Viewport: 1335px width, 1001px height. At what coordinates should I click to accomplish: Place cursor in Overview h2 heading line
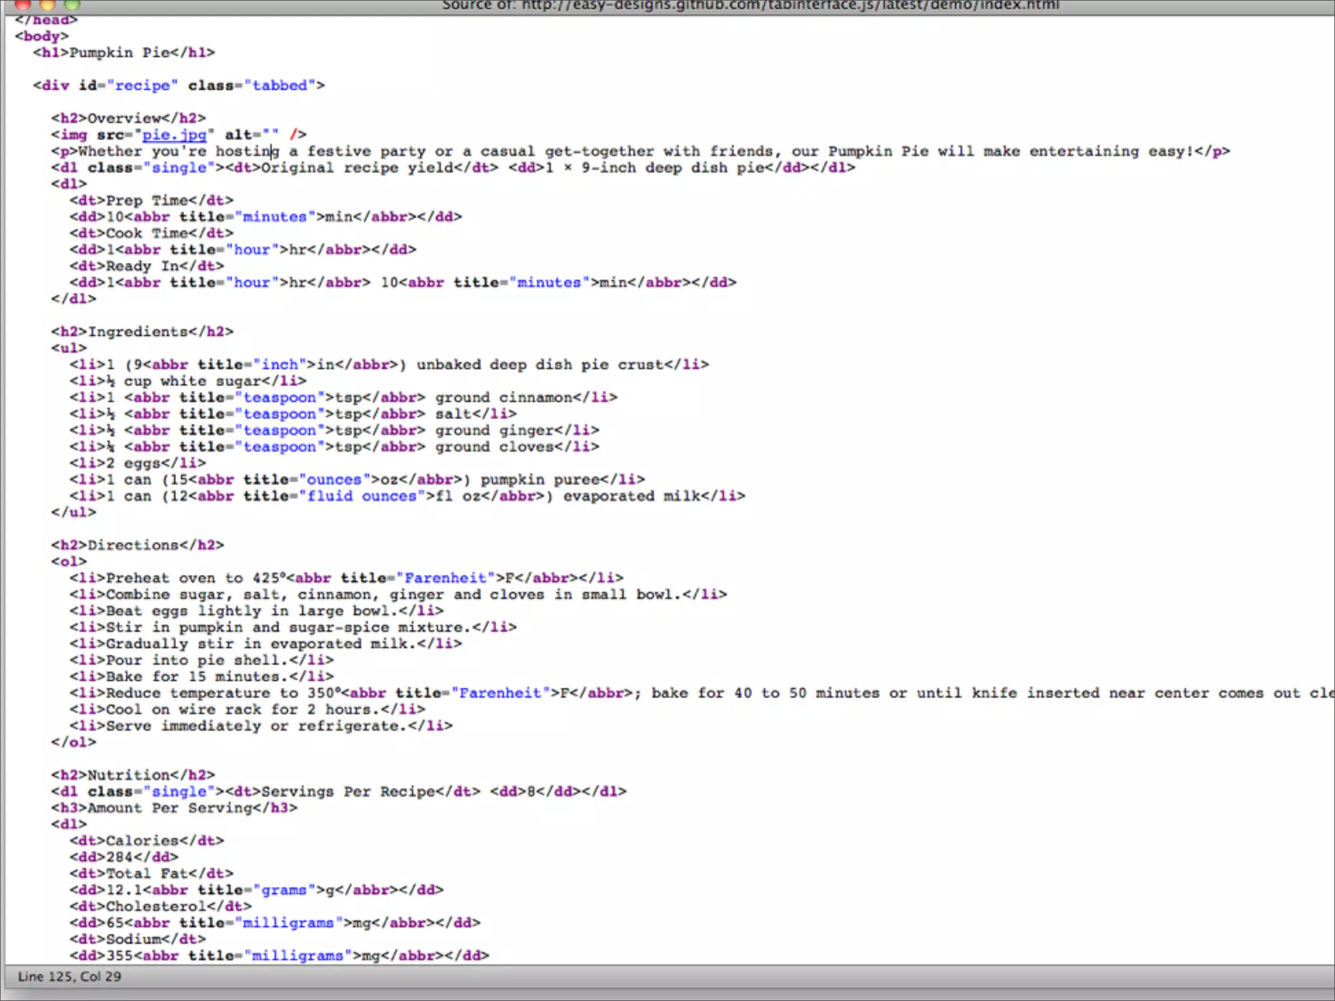(124, 119)
